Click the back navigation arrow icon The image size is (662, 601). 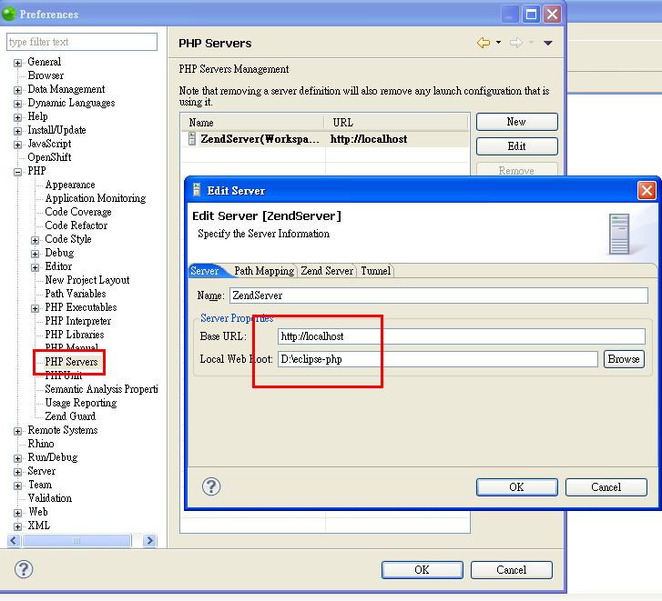[483, 43]
